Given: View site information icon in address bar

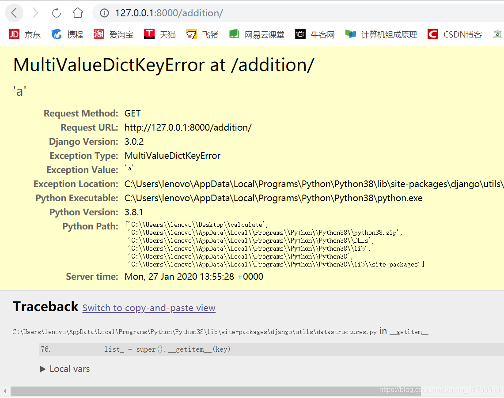Looking at the screenshot, I should click(104, 13).
